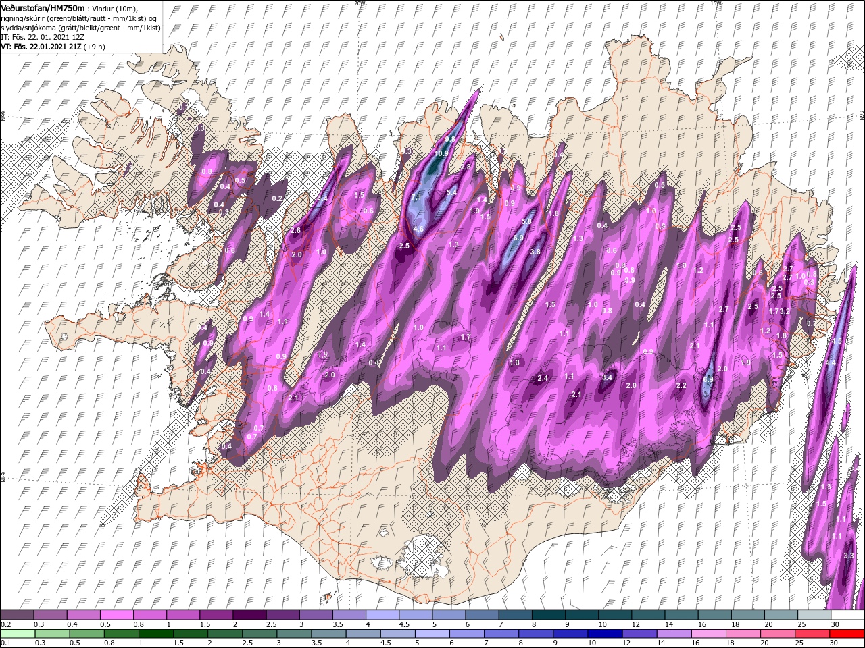The image size is (865, 648).
Task: Click the 9.8 precipitation value label
Action: tap(451, 139)
